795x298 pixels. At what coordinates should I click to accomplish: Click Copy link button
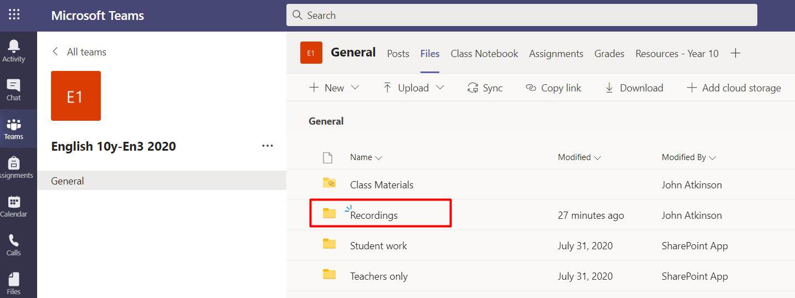pos(553,88)
